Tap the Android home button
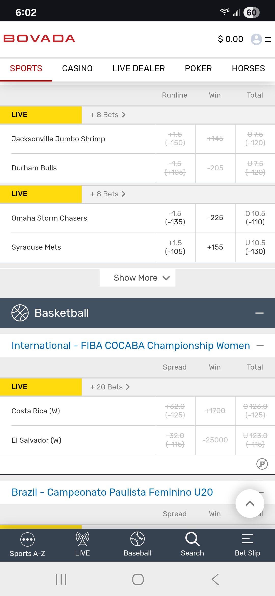 pos(138,579)
